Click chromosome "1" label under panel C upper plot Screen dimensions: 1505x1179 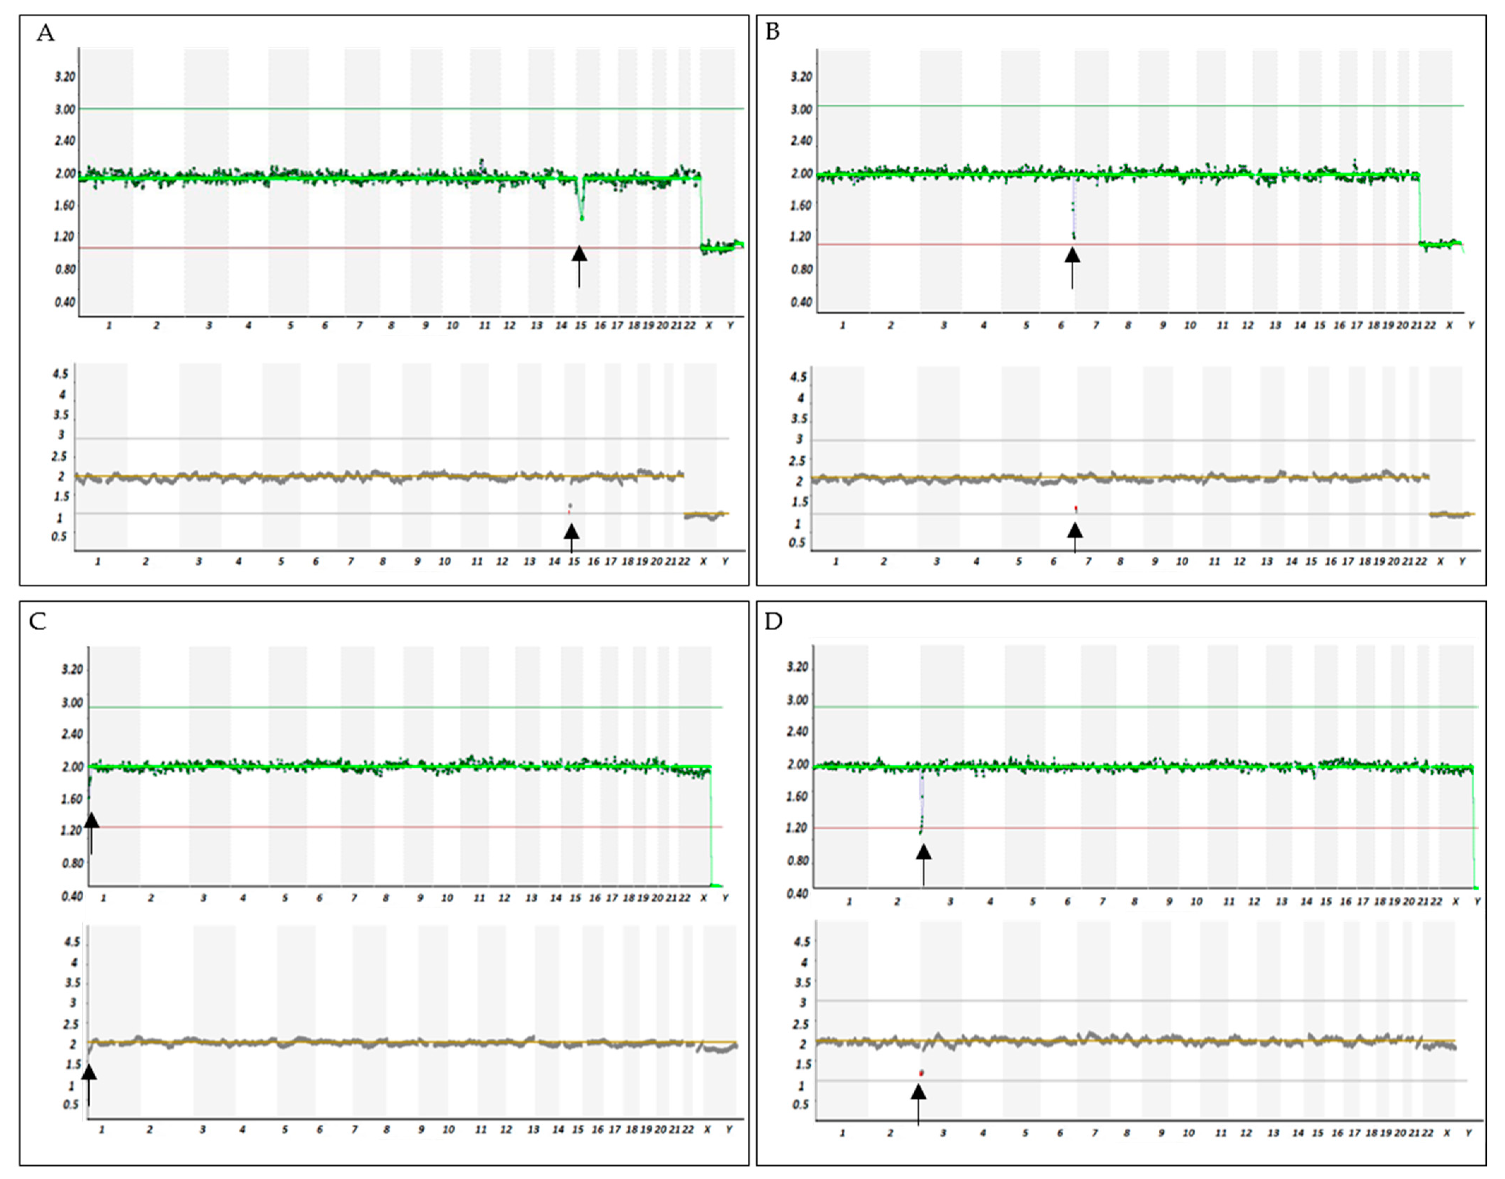click(103, 898)
